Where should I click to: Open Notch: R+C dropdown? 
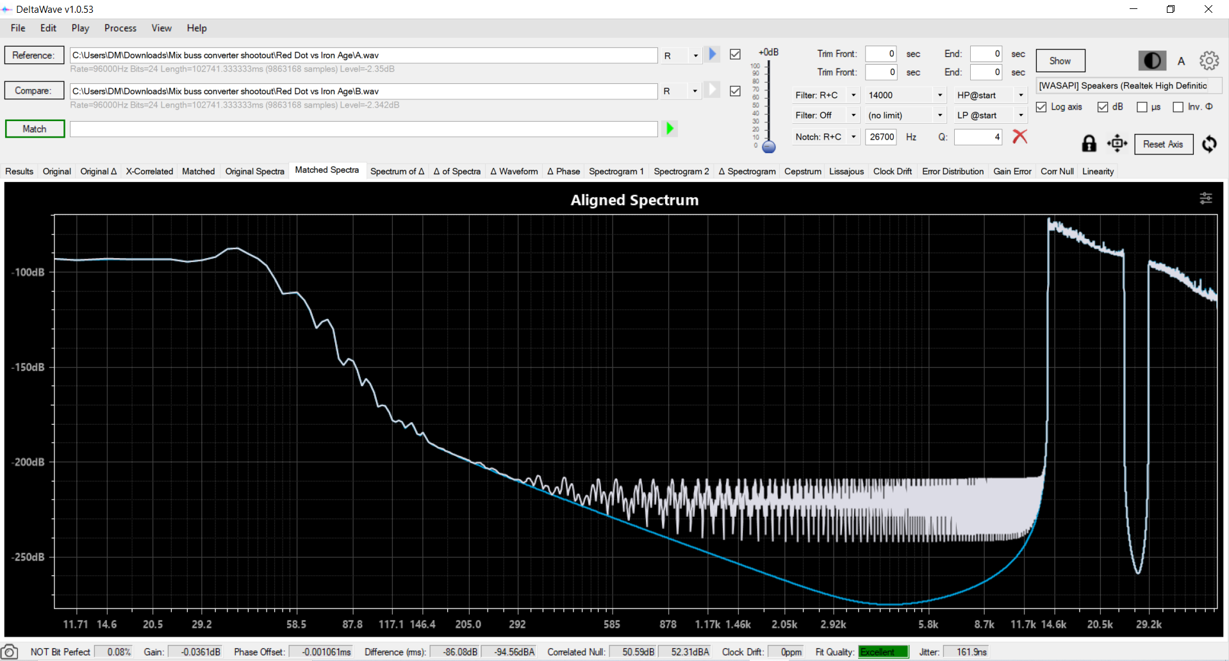854,136
